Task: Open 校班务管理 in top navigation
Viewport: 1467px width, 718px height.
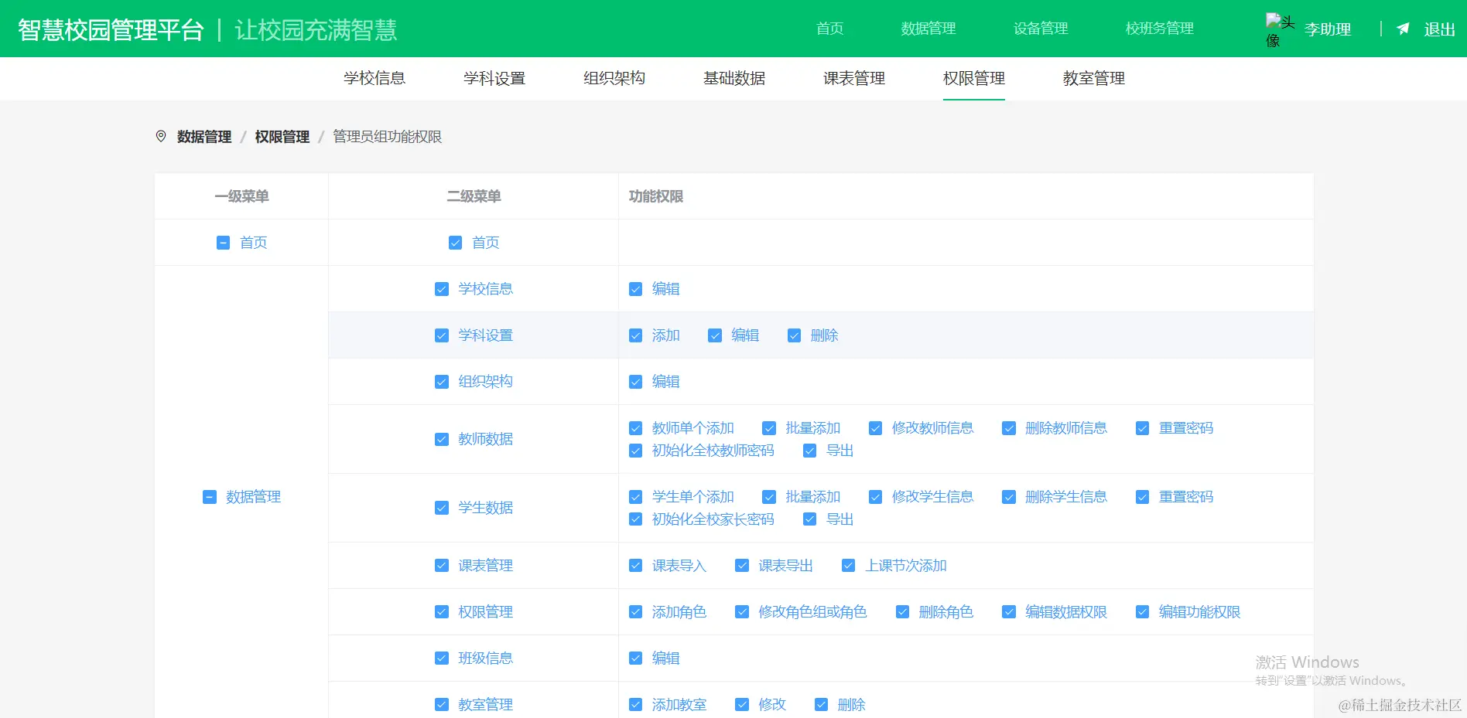Action: pyautogui.click(x=1159, y=29)
